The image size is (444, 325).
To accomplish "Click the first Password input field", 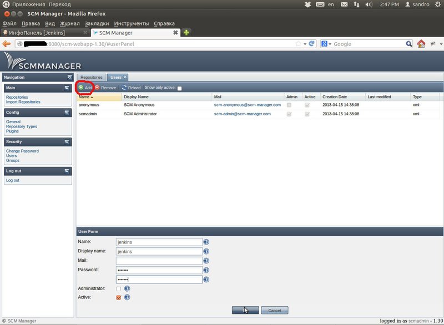I will click(x=159, y=270).
